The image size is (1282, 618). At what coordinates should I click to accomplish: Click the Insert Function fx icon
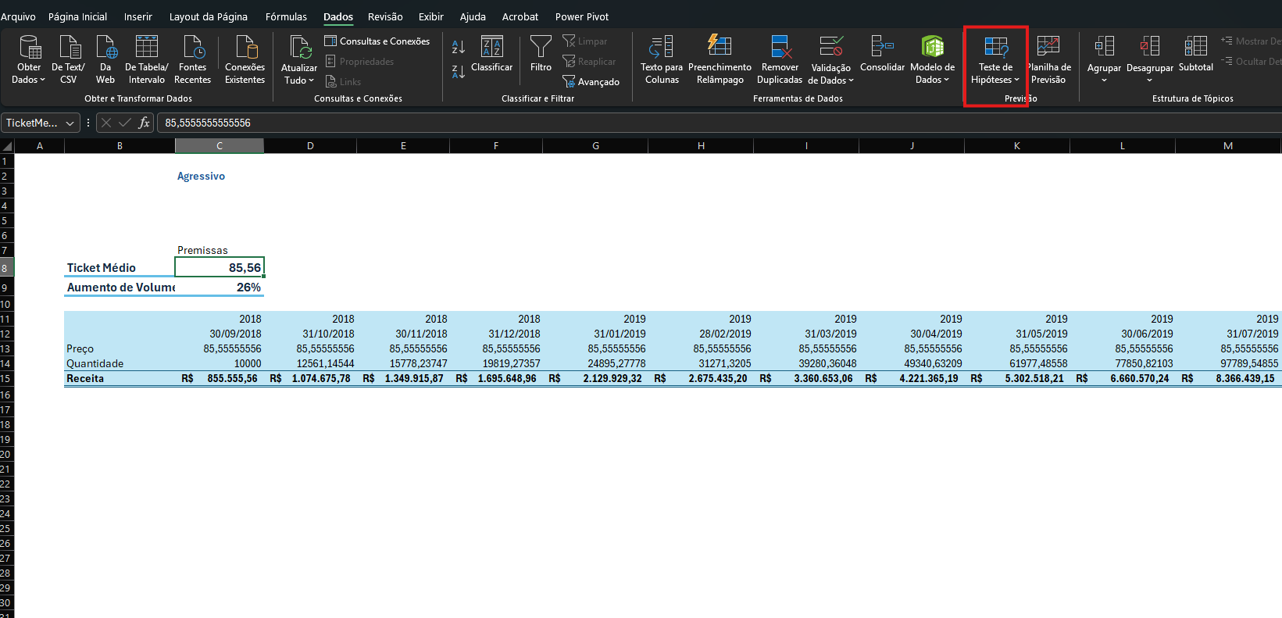[x=145, y=123]
